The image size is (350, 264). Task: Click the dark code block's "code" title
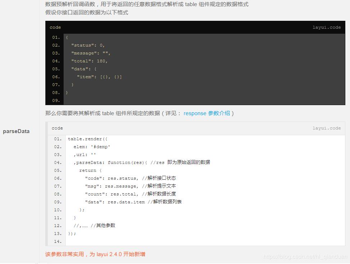[55, 28]
